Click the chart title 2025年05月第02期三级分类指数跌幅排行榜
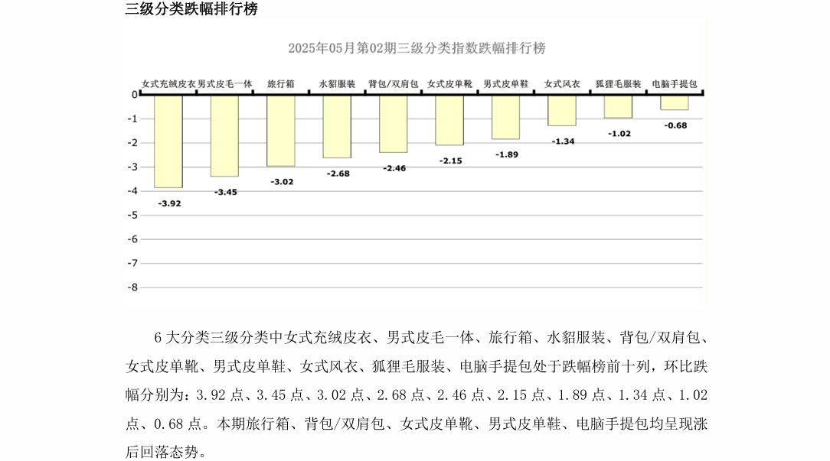Image resolution: width=830 pixels, height=461 pixels. pyautogui.click(x=417, y=48)
